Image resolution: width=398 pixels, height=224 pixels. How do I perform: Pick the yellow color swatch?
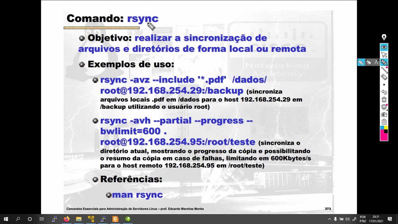pos(386,128)
